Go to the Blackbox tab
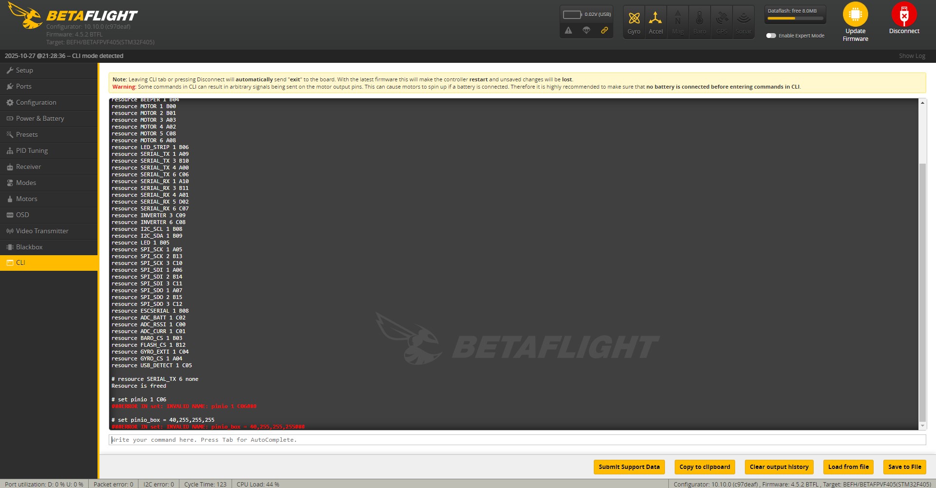The height and width of the screenshot is (488, 936). 29,247
